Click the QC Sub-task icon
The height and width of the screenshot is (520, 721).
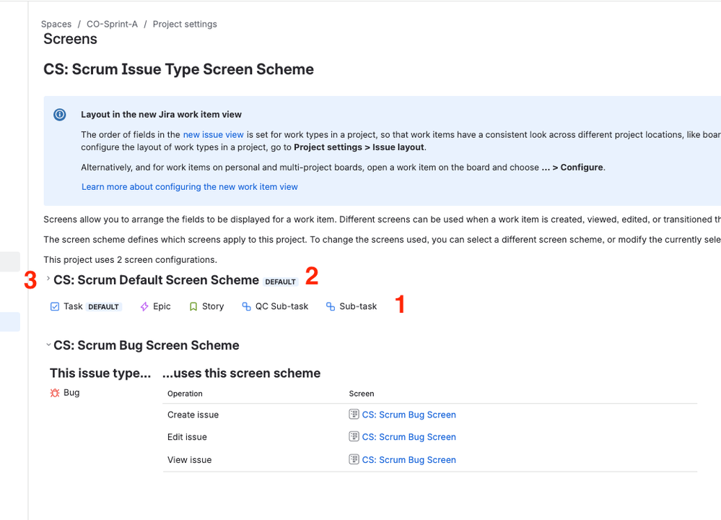point(246,306)
